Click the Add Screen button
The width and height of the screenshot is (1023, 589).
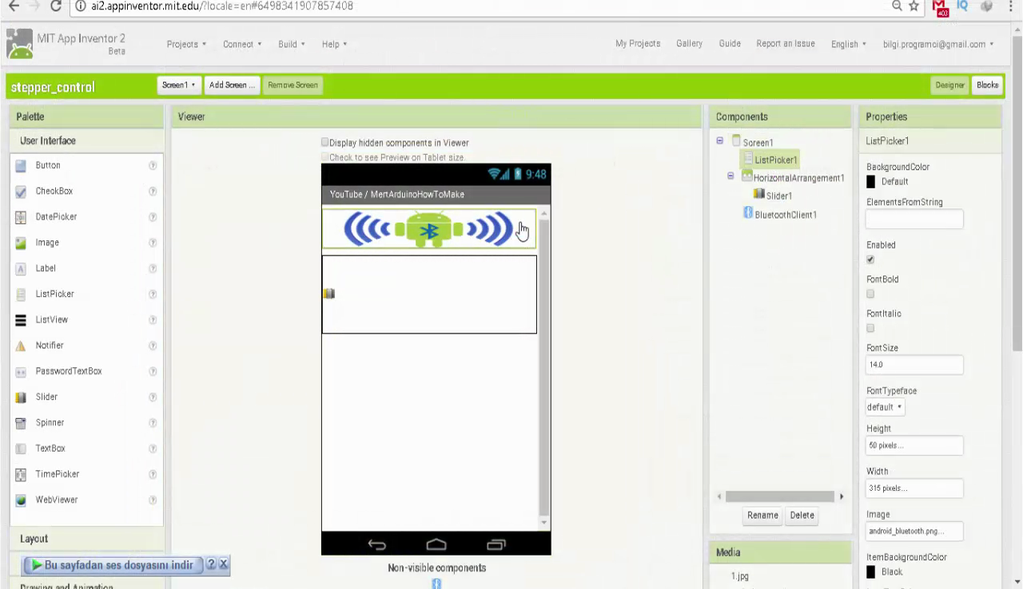pyautogui.click(x=232, y=85)
